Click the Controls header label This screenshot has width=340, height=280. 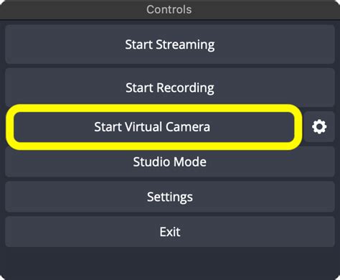click(169, 9)
